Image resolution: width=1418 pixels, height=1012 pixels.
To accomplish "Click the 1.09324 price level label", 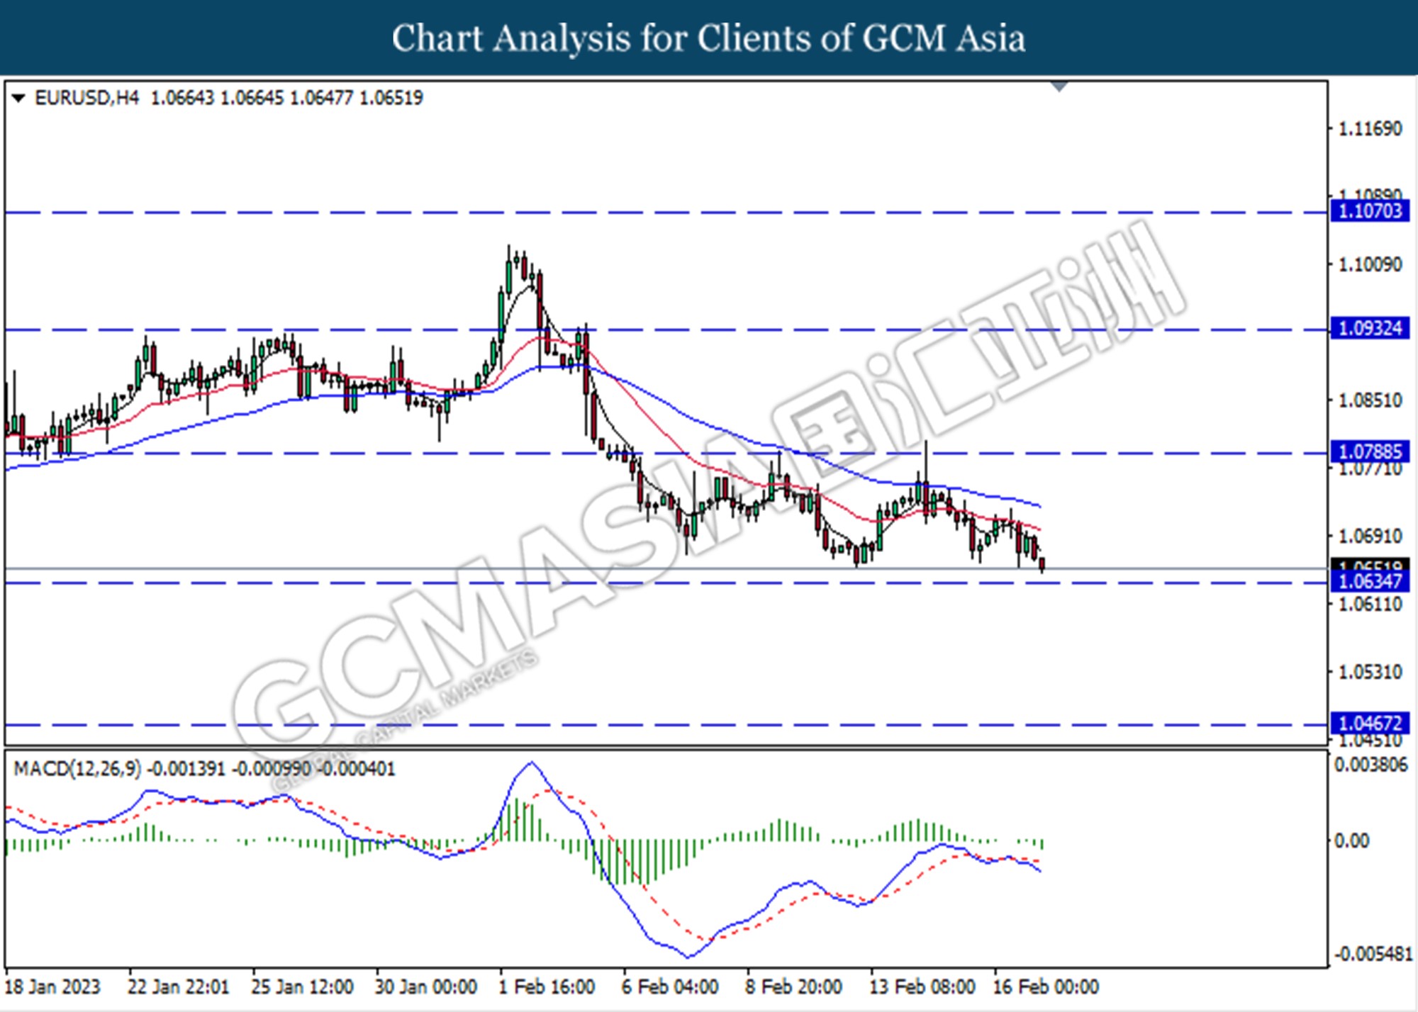I will (1370, 329).
